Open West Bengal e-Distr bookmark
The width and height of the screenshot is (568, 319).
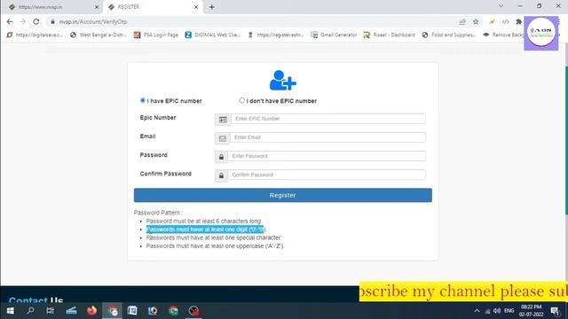(99, 35)
